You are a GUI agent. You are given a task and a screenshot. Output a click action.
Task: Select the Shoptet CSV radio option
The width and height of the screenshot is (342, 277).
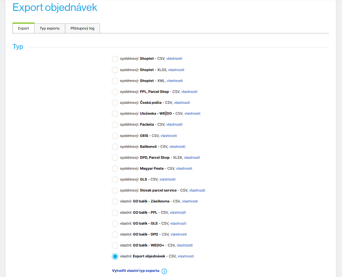pos(115,59)
